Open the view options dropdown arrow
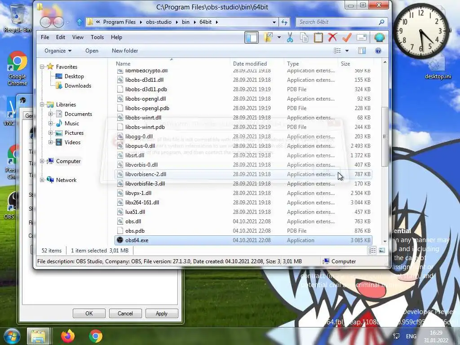The image size is (460, 345). coord(347,51)
